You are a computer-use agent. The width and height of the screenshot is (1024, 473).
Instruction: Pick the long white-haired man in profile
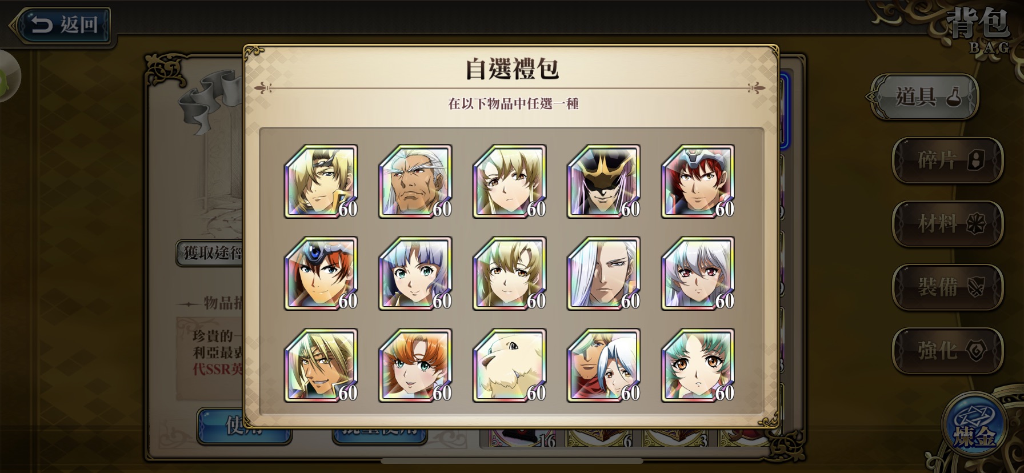[604, 273]
